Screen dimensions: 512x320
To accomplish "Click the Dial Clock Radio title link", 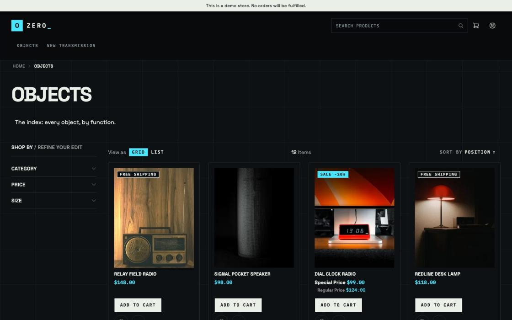I will pyautogui.click(x=335, y=274).
